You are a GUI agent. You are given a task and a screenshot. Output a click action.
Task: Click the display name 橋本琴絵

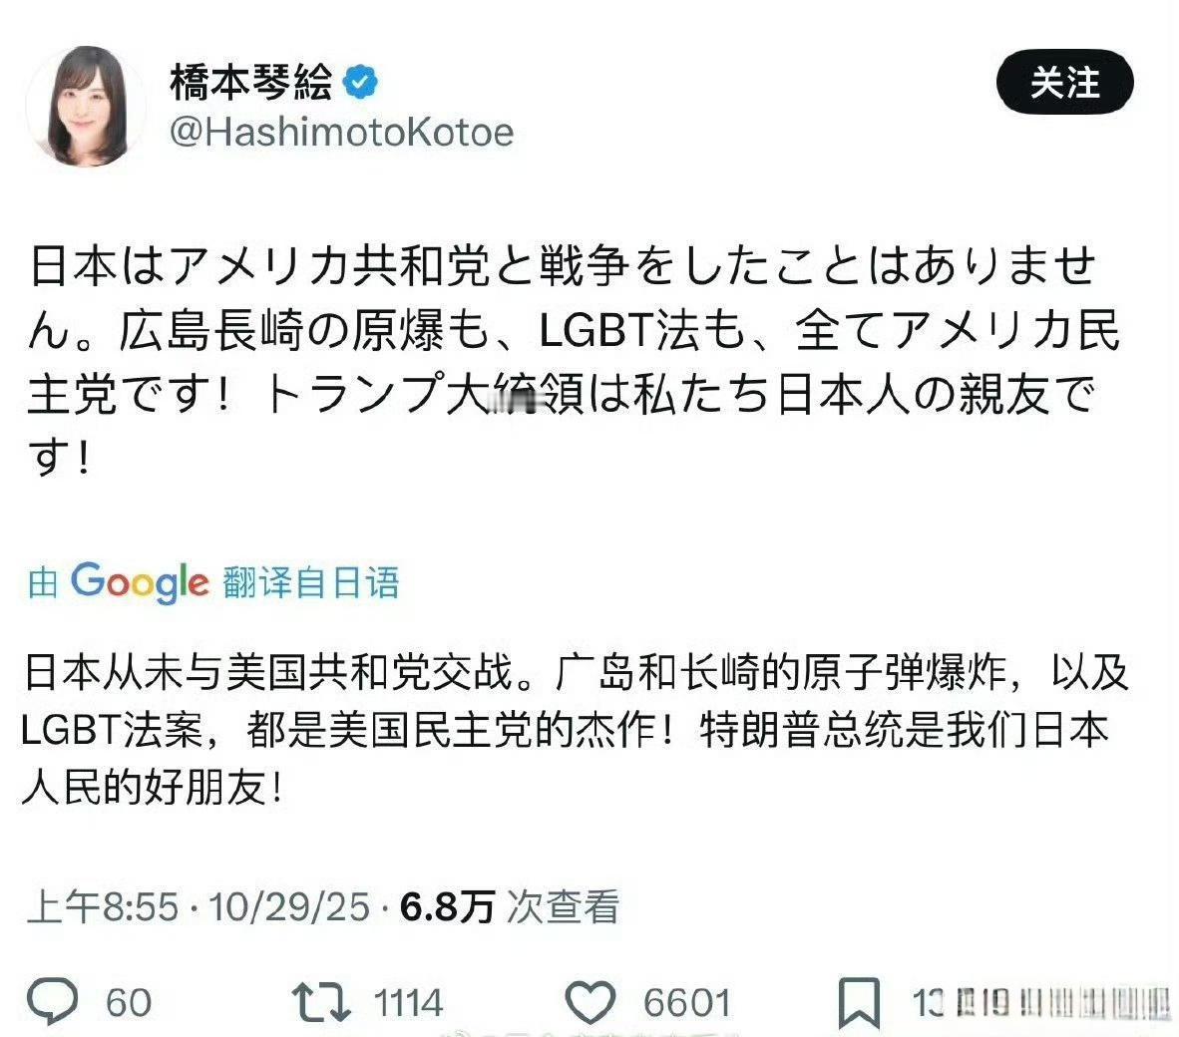[x=250, y=82]
